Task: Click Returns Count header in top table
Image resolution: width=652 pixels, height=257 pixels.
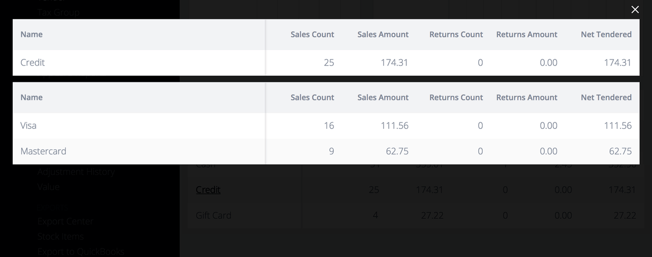Action: (x=456, y=34)
